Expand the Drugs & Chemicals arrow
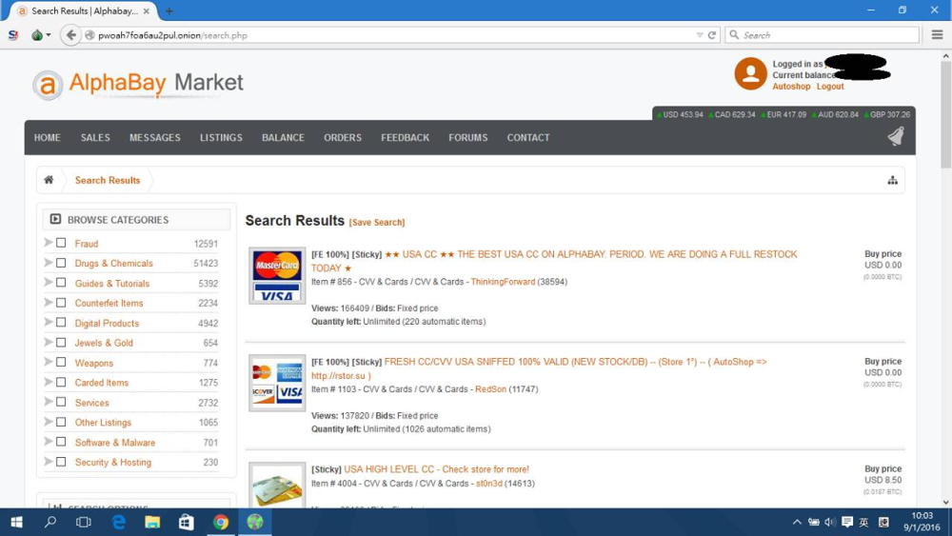This screenshot has height=536, width=952. (x=48, y=263)
